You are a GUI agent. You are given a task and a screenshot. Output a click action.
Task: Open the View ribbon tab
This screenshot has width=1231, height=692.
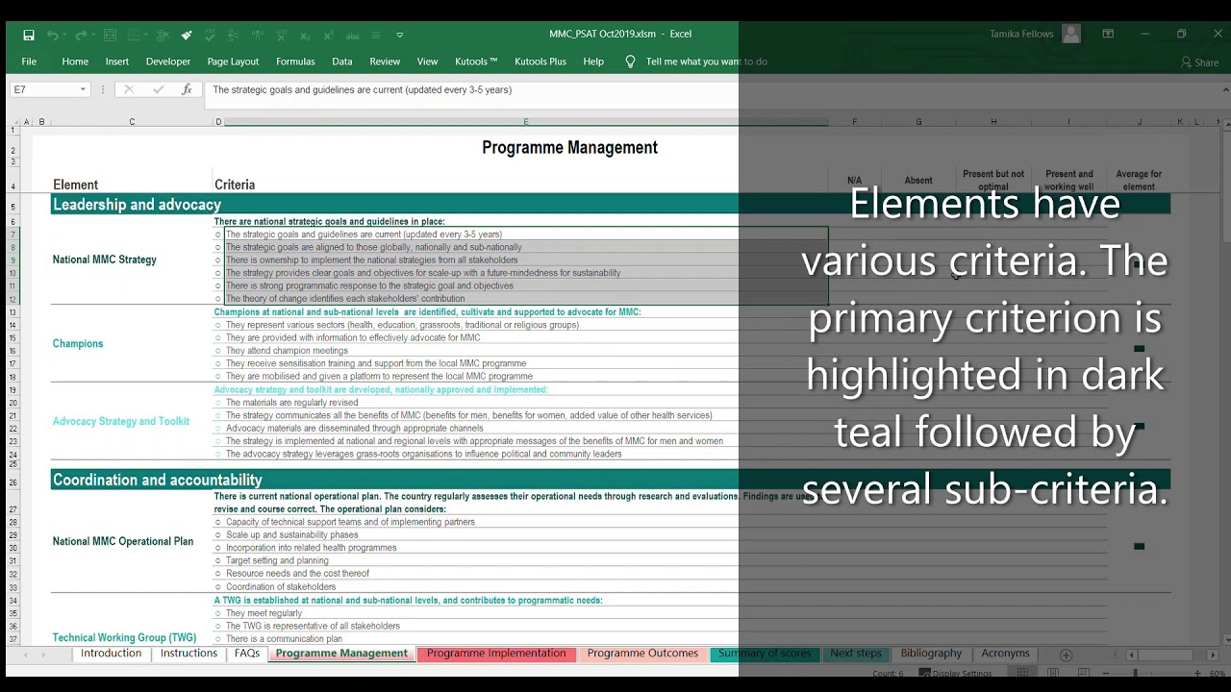tap(428, 62)
